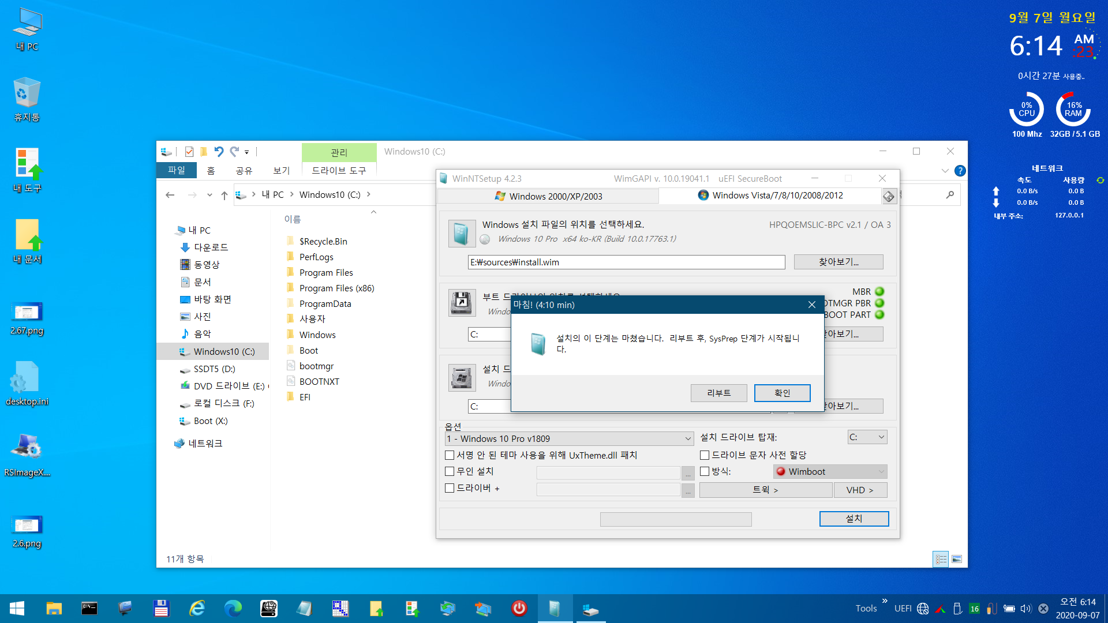Switch to Windows 2000/XP/2003 tab
This screenshot has width=1108, height=623.
[x=548, y=196]
